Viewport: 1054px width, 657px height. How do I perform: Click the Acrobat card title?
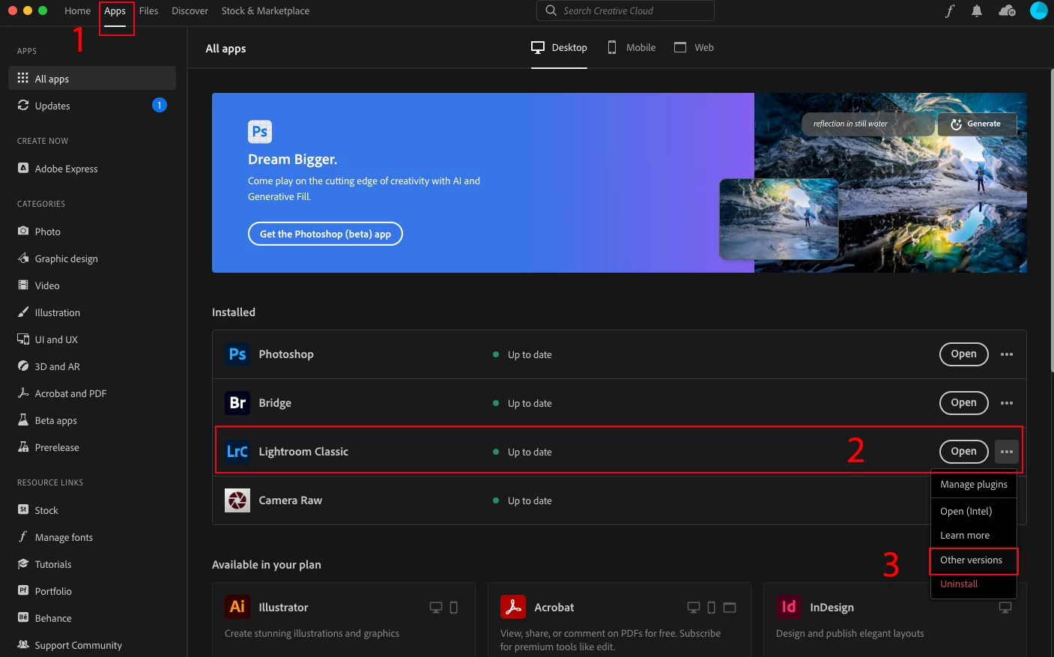pos(554,608)
